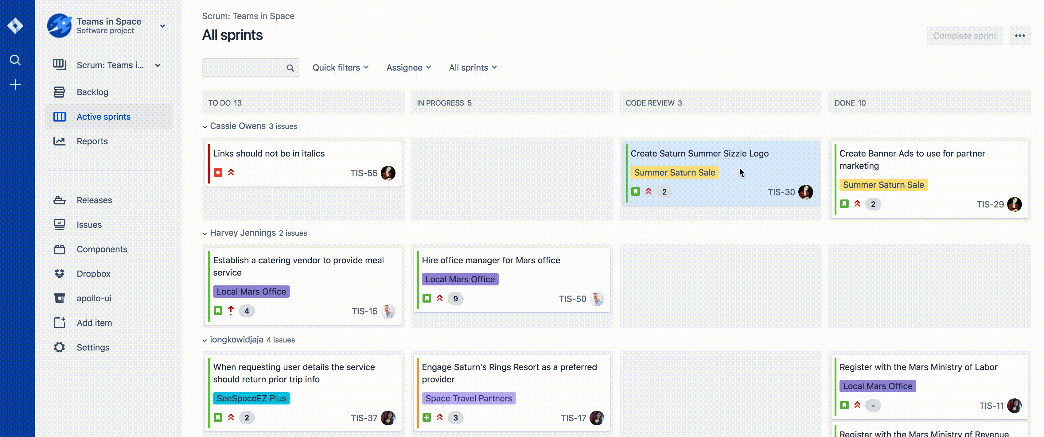The width and height of the screenshot is (1044, 437).
Task: Collapse Harvey Jennings issue group
Action: [x=205, y=233]
